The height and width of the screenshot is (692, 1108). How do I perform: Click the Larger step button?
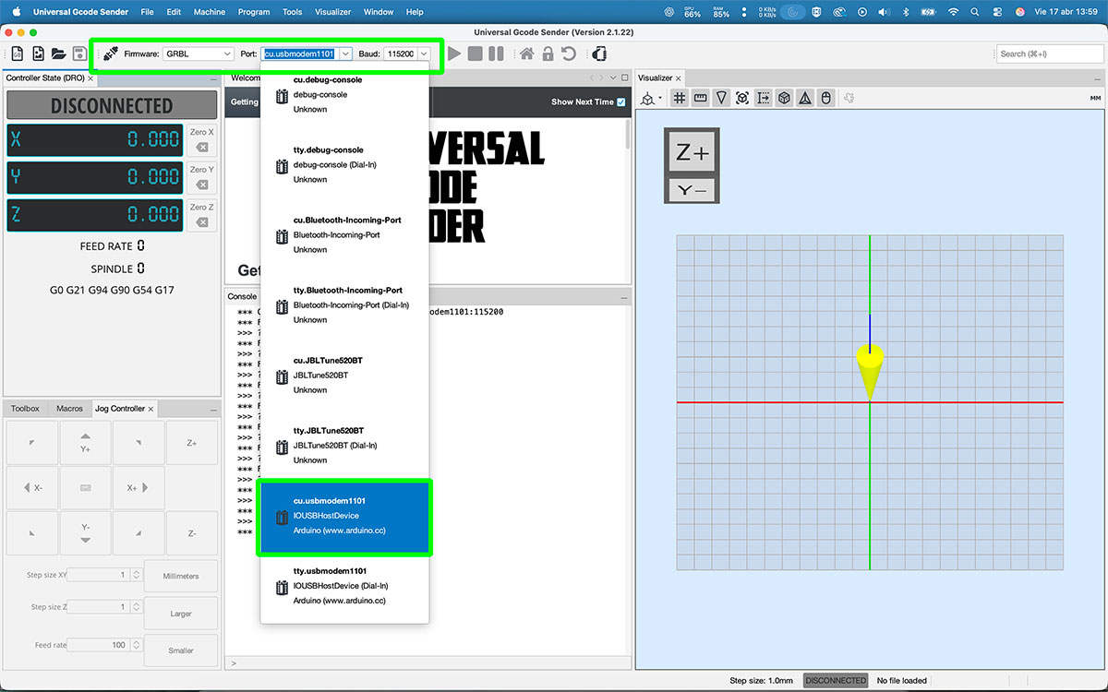(181, 613)
